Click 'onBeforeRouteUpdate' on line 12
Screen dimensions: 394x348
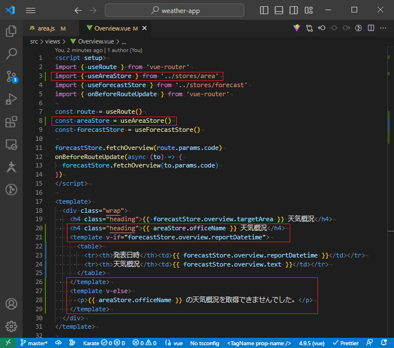pyautogui.click(x=90, y=157)
